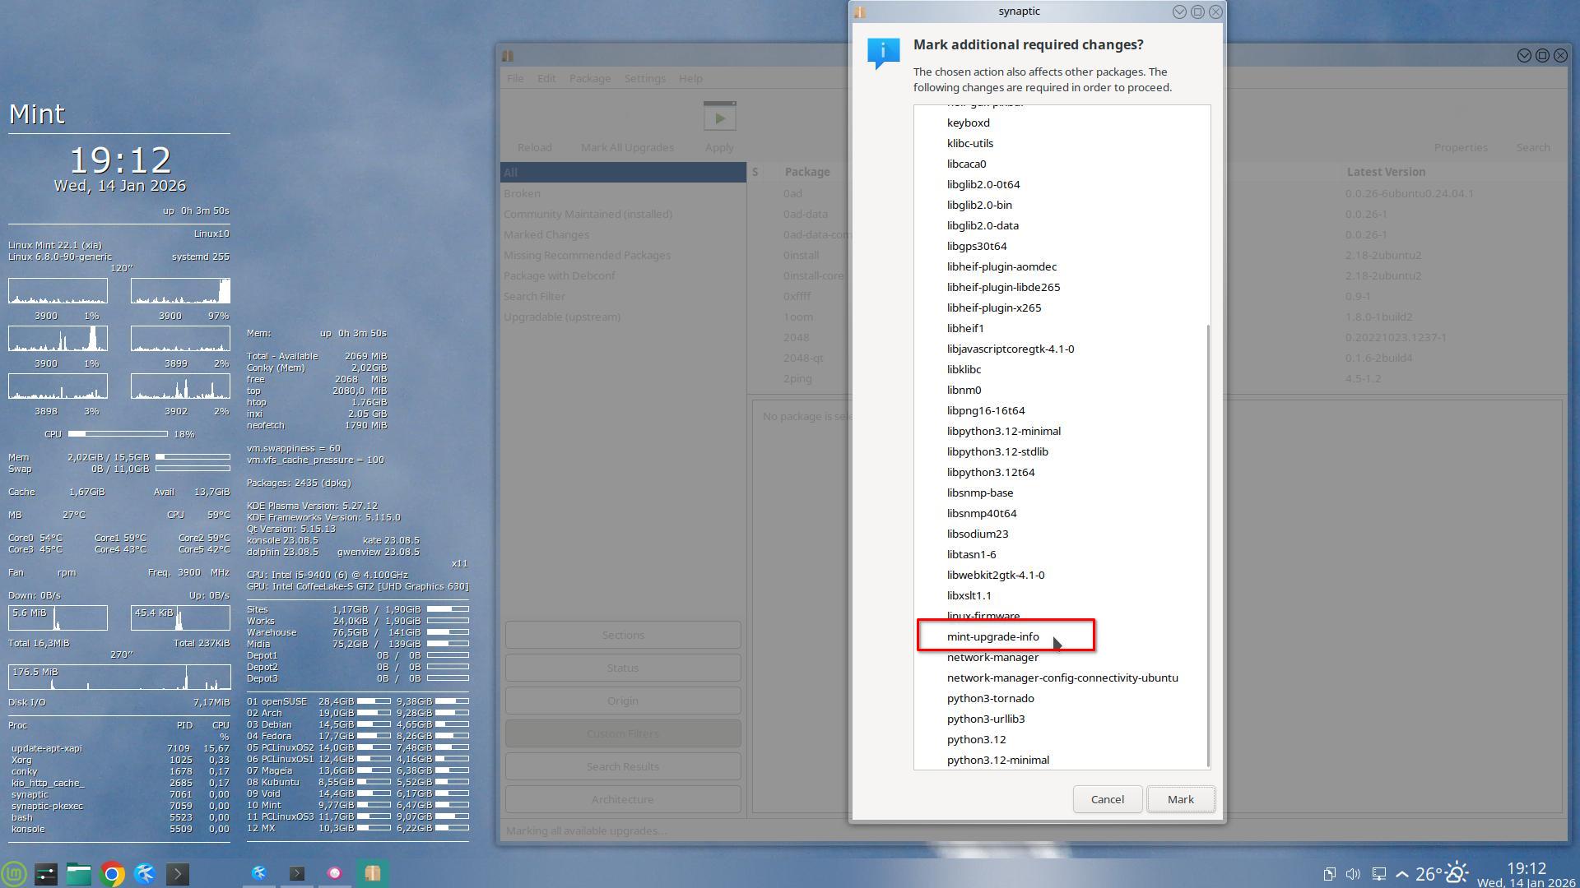Open system settings icon in taskbar
1580x888 pixels.
coord(46,873)
